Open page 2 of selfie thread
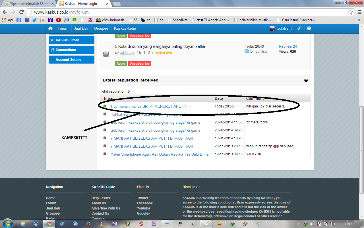 pos(149,53)
